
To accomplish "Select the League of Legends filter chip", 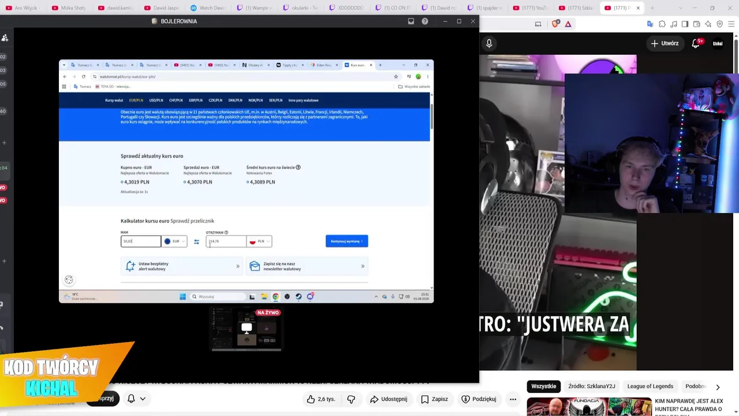I will pos(650,387).
